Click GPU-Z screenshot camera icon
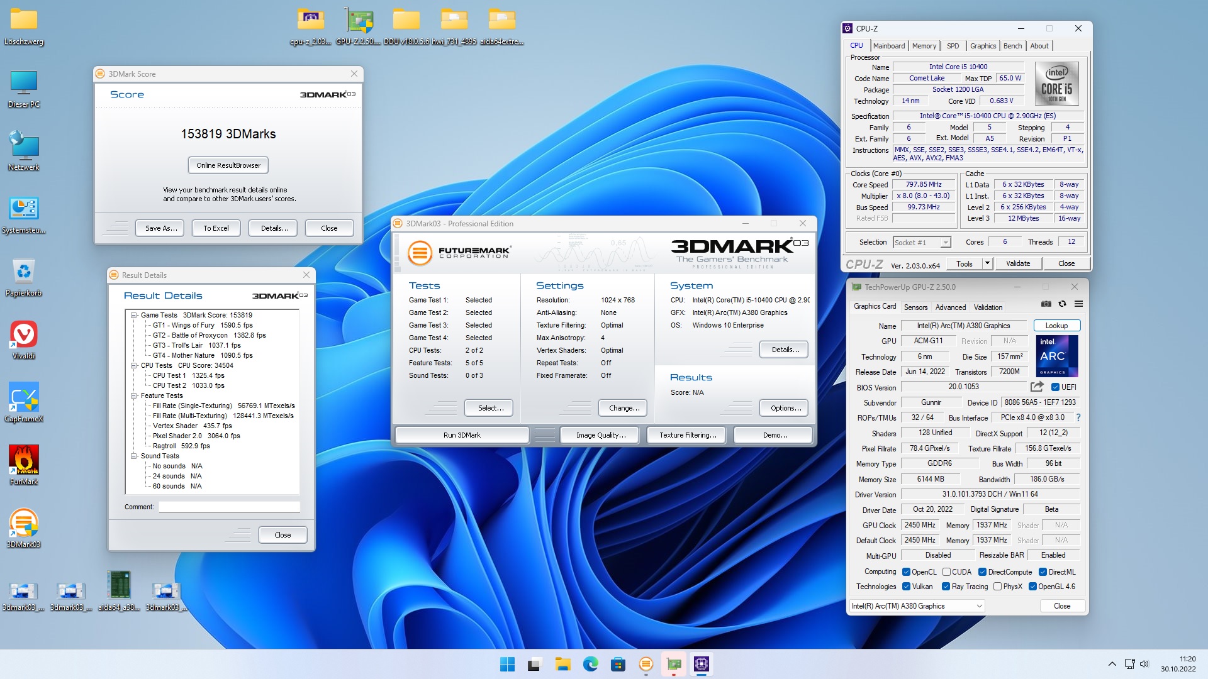 1046,304
